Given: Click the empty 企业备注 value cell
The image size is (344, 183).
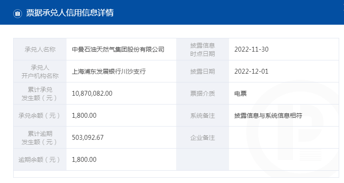Looking at the screenshot, I should pos(284,138).
